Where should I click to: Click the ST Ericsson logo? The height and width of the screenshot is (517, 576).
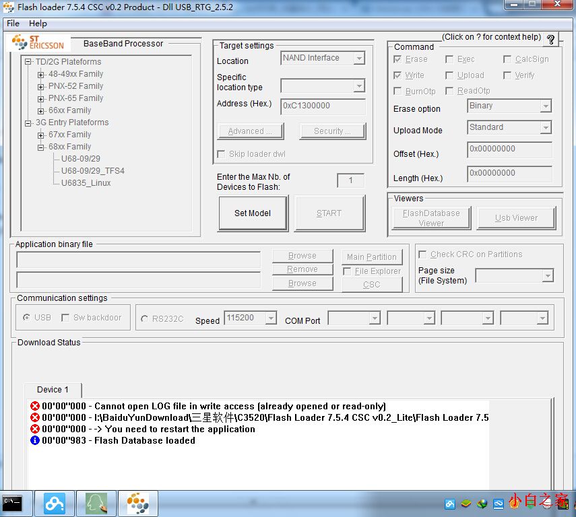point(38,42)
